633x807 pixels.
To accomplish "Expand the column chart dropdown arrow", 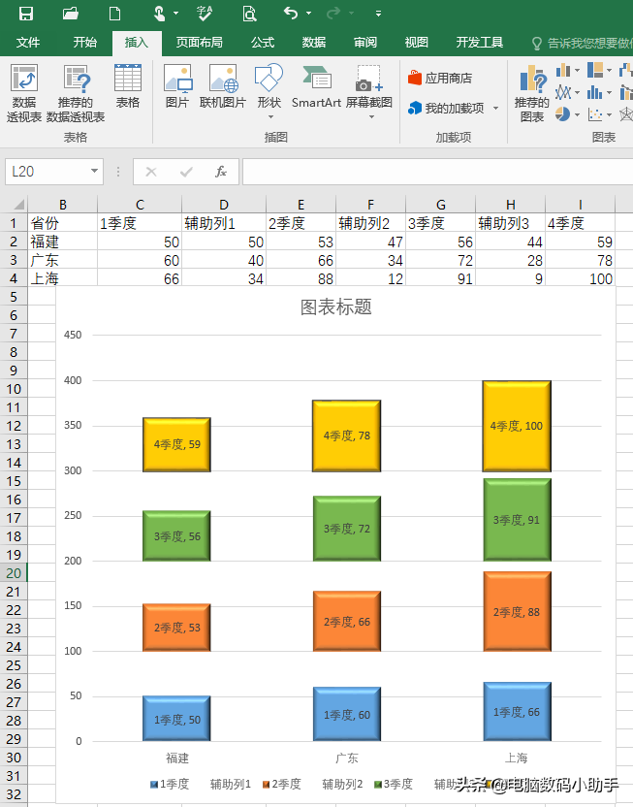I will coord(577,71).
